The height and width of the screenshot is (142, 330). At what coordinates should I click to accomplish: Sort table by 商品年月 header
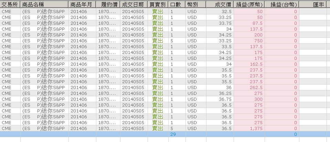[x=82, y=4]
